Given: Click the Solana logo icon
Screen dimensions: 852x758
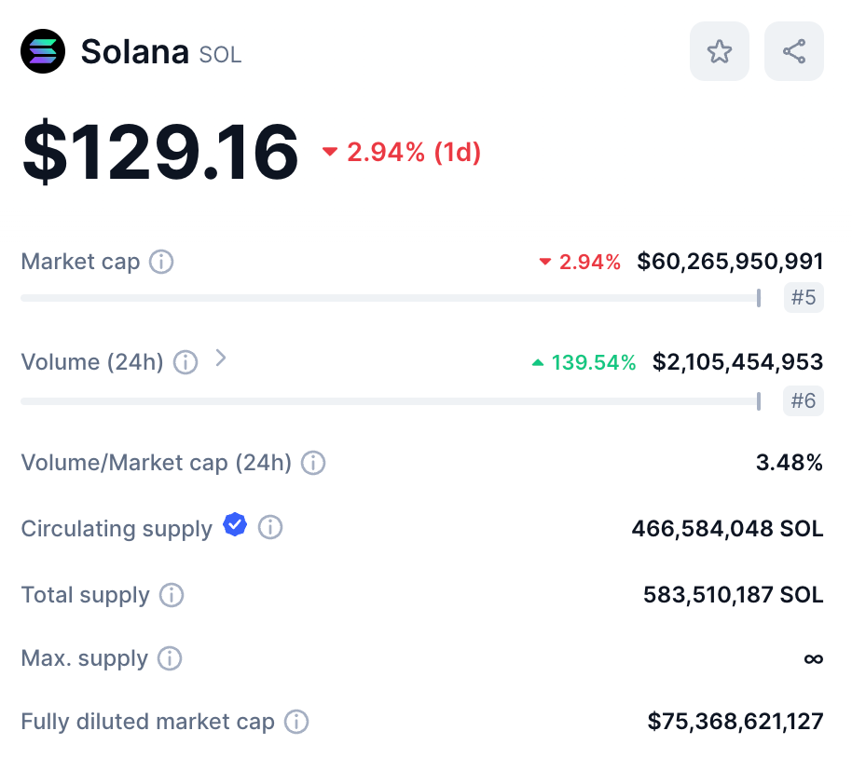Looking at the screenshot, I should click(43, 51).
